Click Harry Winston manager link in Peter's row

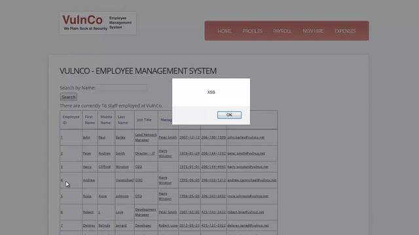[x=165, y=153]
